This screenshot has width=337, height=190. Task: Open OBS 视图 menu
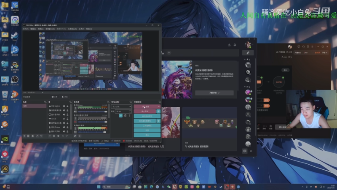coord(40,29)
